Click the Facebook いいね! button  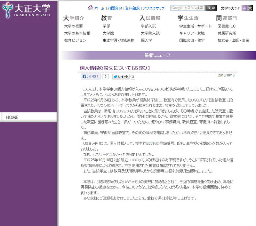[91, 77]
